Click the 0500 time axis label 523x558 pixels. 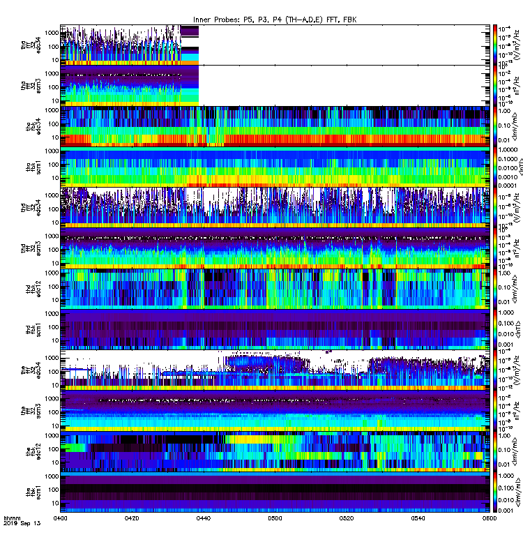click(275, 518)
